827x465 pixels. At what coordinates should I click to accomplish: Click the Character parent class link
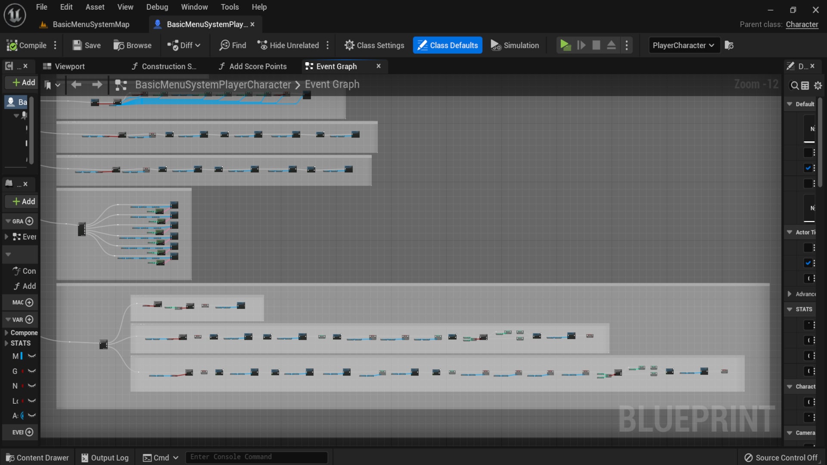pyautogui.click(x=802, y=25)
